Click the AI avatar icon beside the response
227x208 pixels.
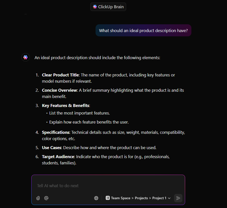point(26,57)
